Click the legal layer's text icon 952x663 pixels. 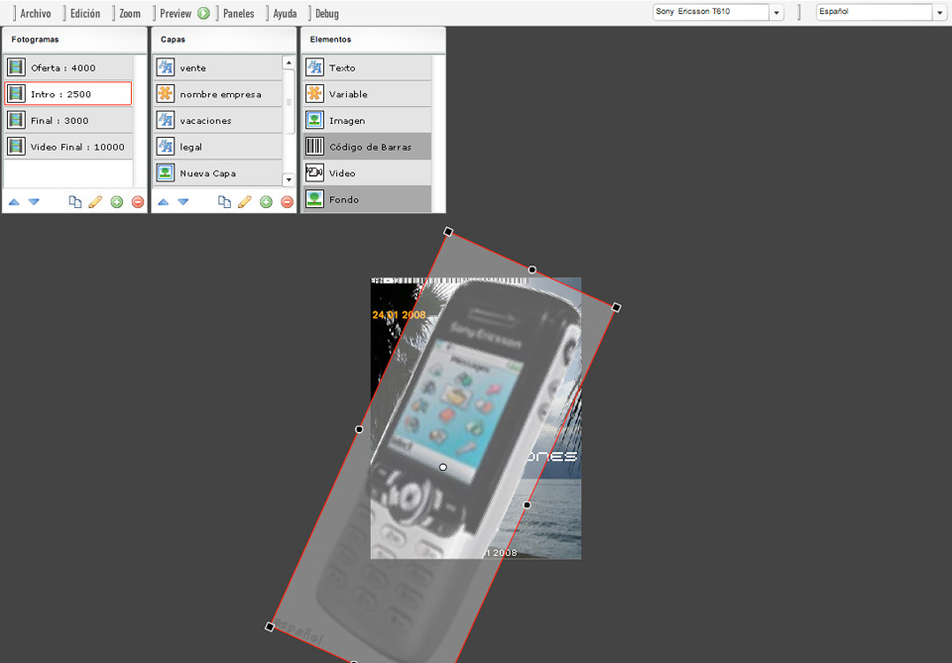[166, 147]
